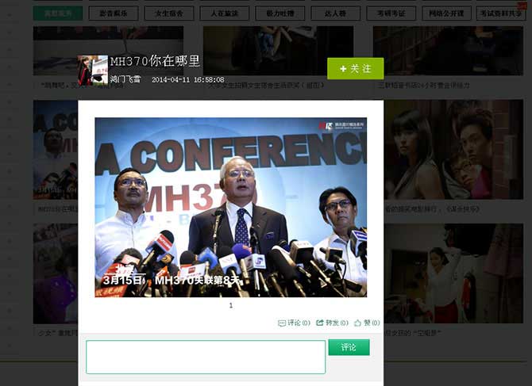Open the top-right dimmed background thumbnail

tap(448, 51)
